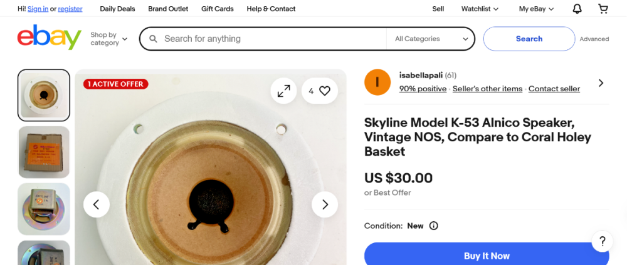Image resolution: width=627 pixels, height=265 pixels.
Task: Add item to watchlist with heart
Action: coord(324,91)
